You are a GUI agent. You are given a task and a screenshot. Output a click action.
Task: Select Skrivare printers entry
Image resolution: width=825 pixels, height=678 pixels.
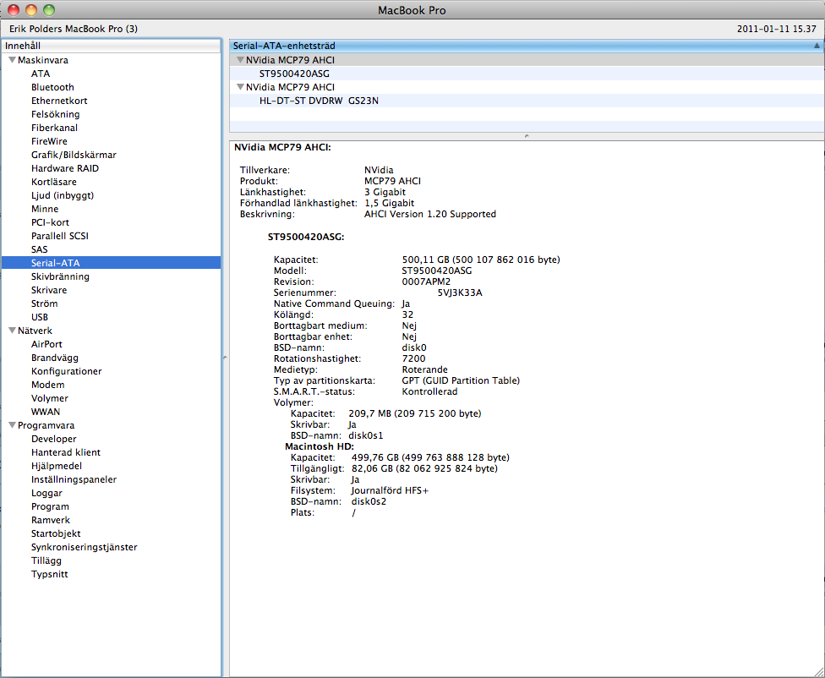pos(49,290)
